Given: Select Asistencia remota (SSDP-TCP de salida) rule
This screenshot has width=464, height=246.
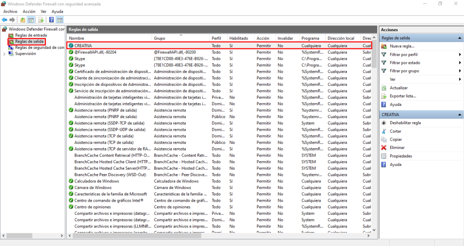Looking at the screenshot, I should click(x=109, y=123).
